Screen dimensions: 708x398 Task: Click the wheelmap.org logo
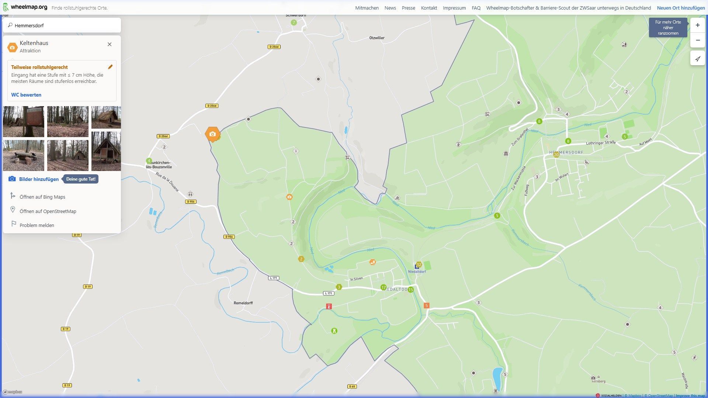coord(25,7)
